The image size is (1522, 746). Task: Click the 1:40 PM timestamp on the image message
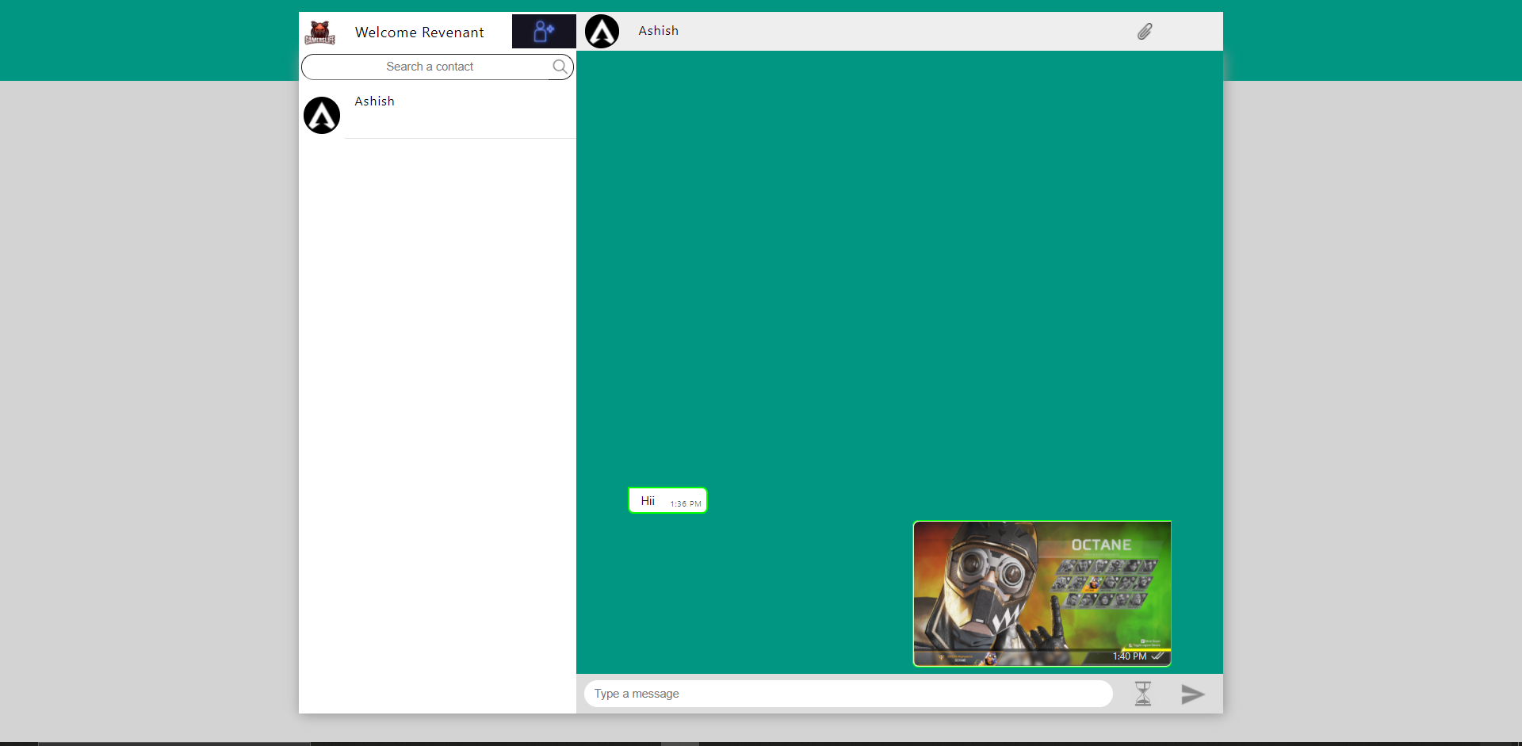click(1129, 656)
